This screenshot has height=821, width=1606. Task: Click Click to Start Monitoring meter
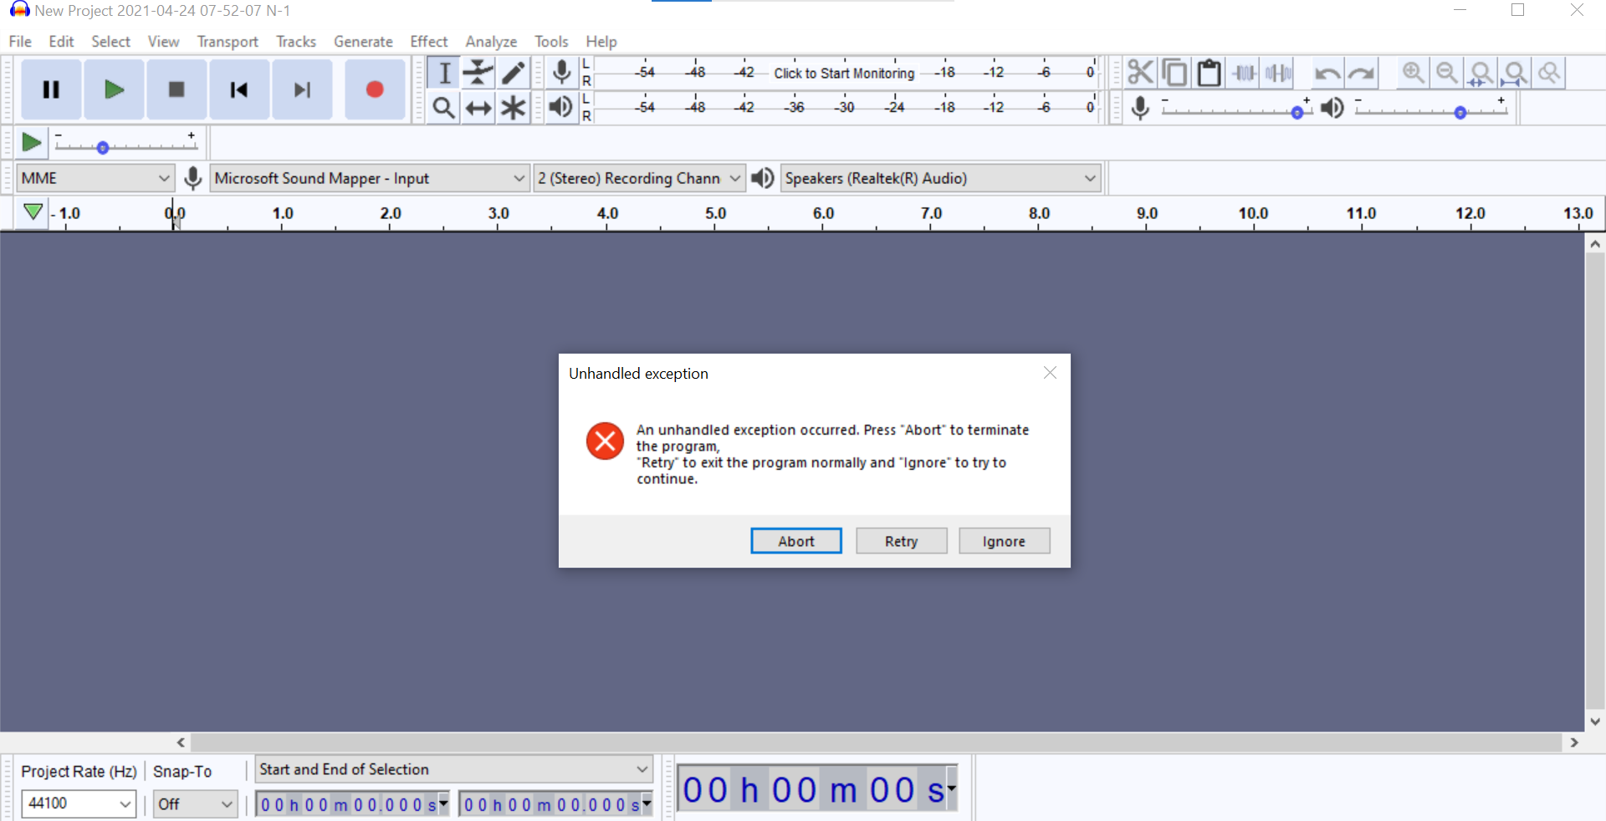tap(844, 73)
